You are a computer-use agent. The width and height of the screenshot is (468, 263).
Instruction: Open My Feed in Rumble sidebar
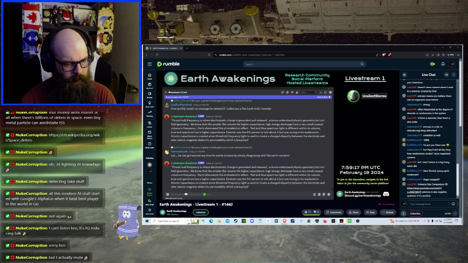tap(150, 86)
